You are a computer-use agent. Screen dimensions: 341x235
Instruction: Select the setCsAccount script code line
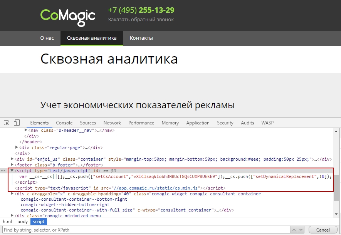(x=175, y=176)
